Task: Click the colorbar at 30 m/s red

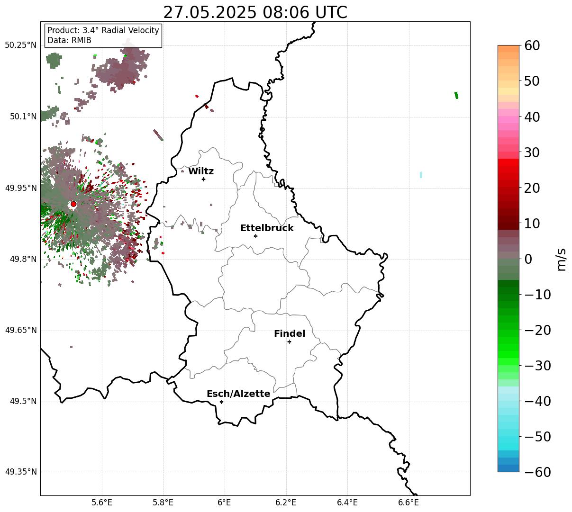Action: point(508,153)
